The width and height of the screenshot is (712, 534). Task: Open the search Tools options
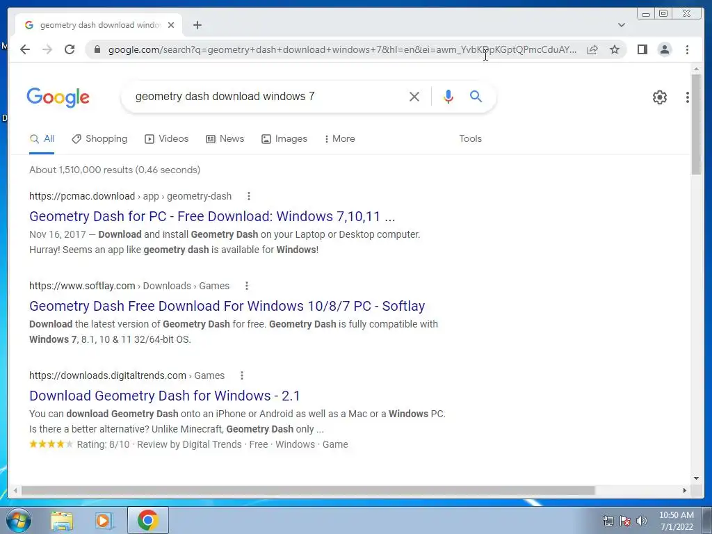471,139
